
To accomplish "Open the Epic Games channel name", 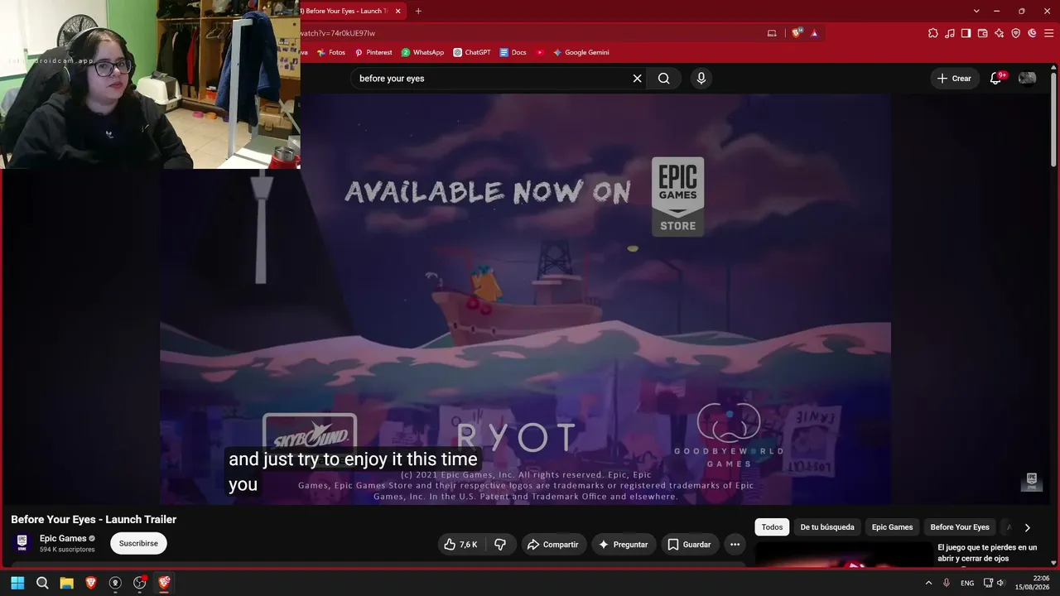I will 63,539.
